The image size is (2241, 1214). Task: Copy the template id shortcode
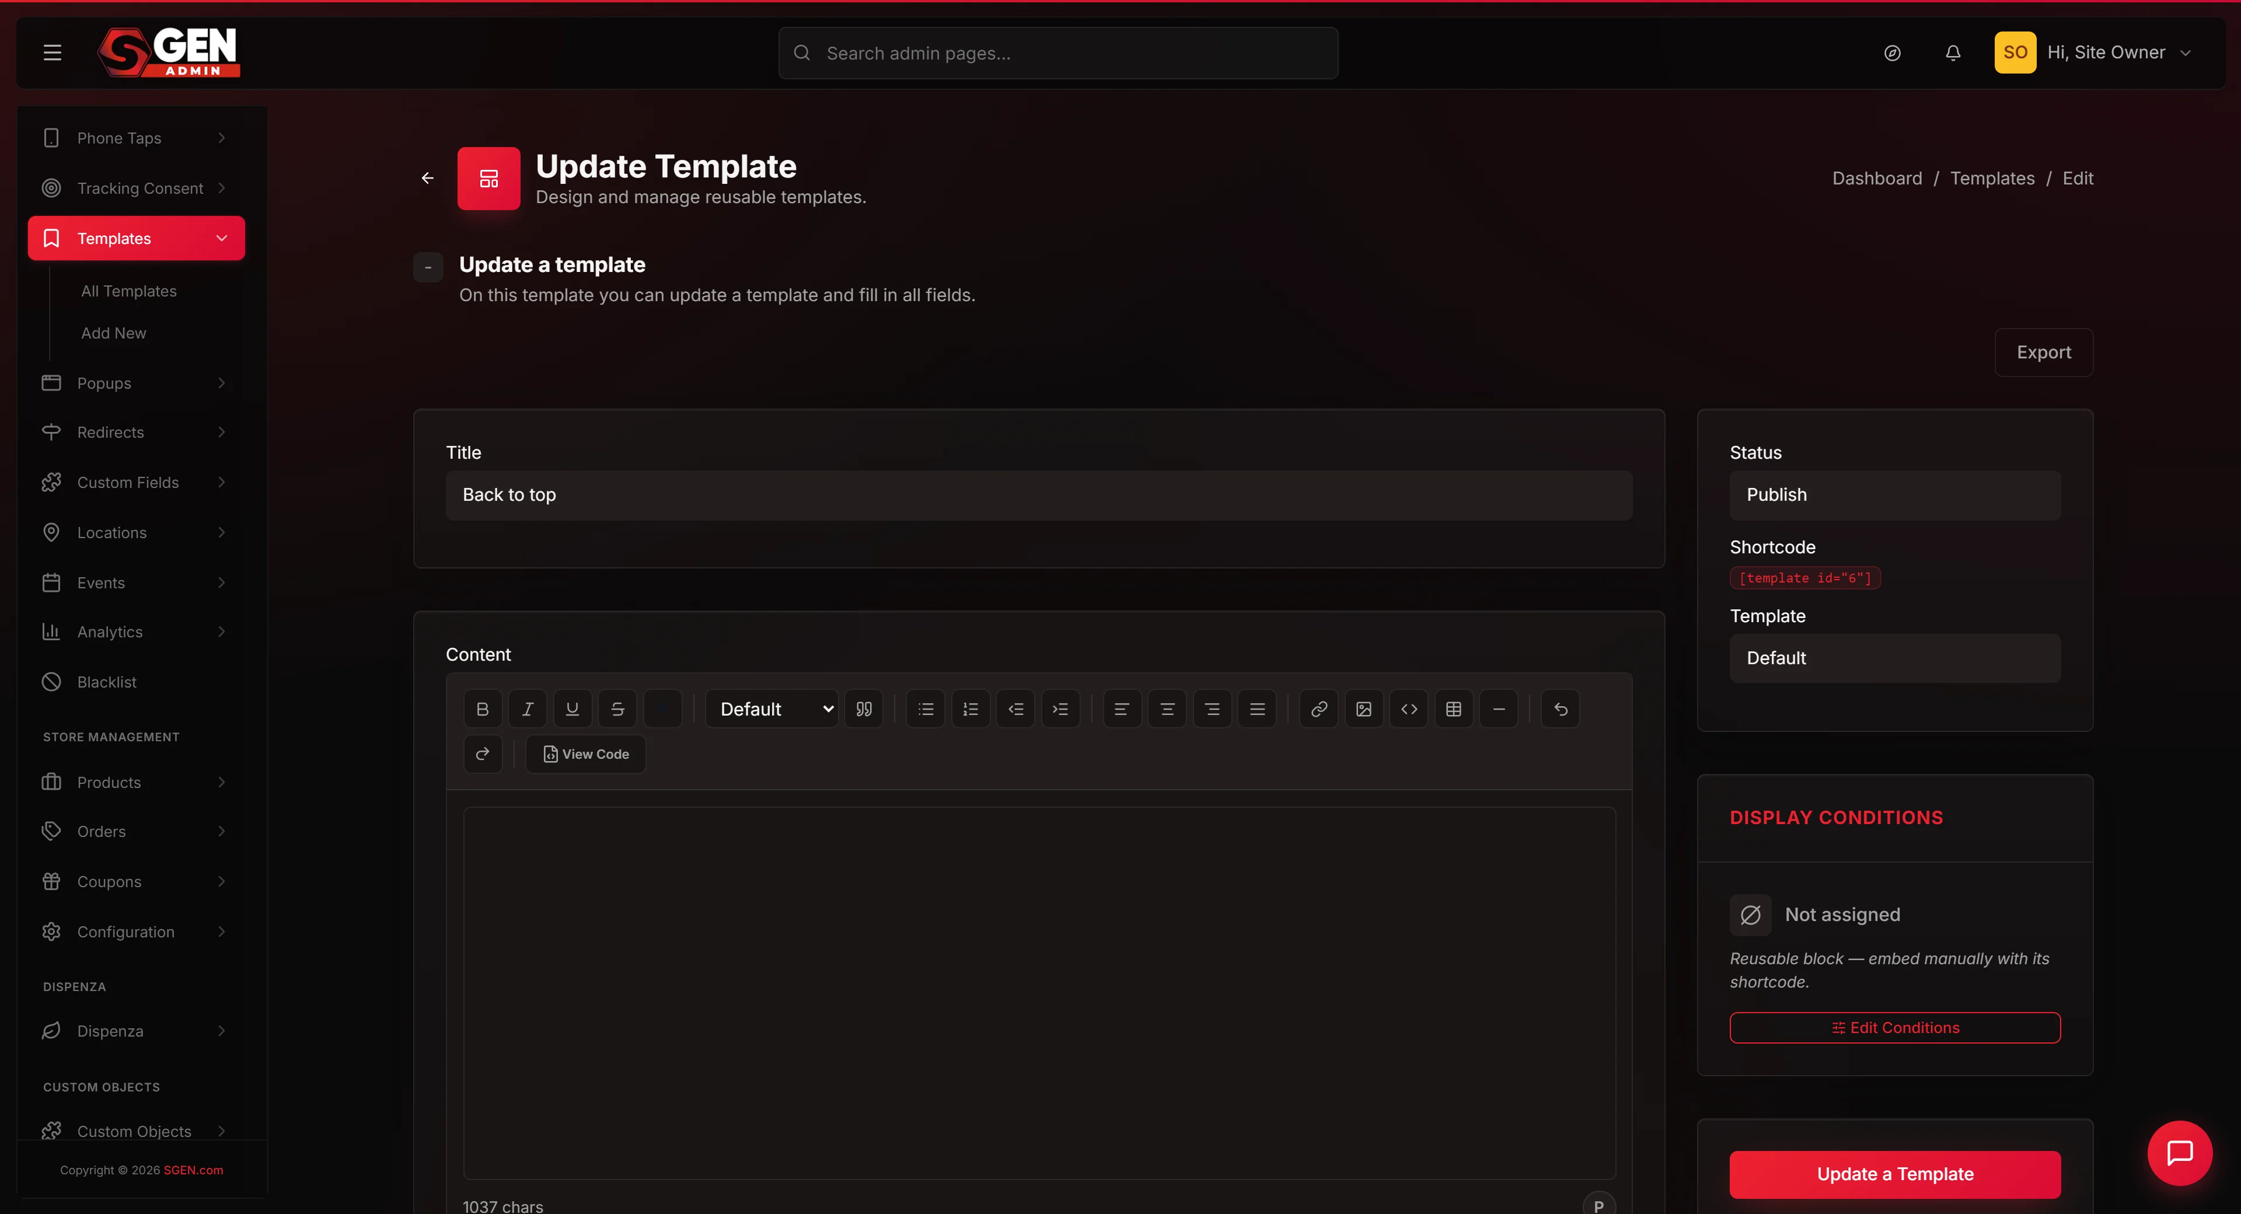click(x=1805, y=578)
